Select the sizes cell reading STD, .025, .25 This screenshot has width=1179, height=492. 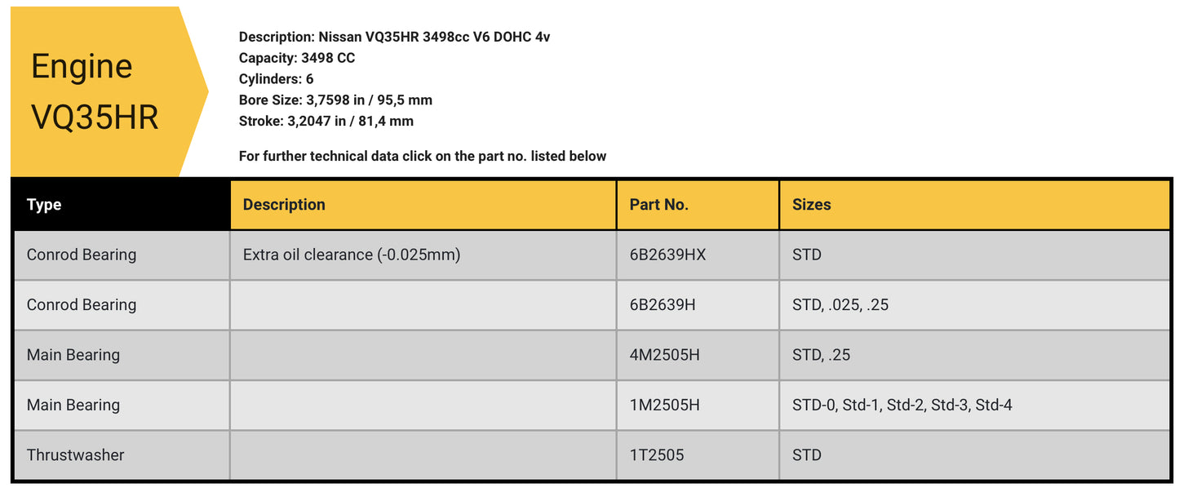click(x=840, y=304)
